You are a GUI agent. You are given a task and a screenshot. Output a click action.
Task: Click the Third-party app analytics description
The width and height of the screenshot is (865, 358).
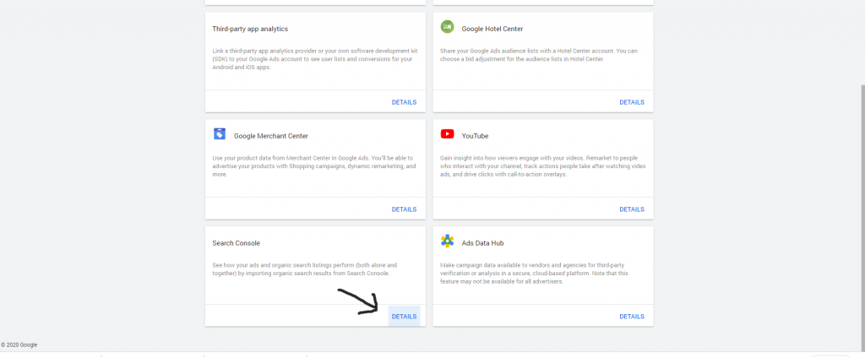tap(315, 59)
